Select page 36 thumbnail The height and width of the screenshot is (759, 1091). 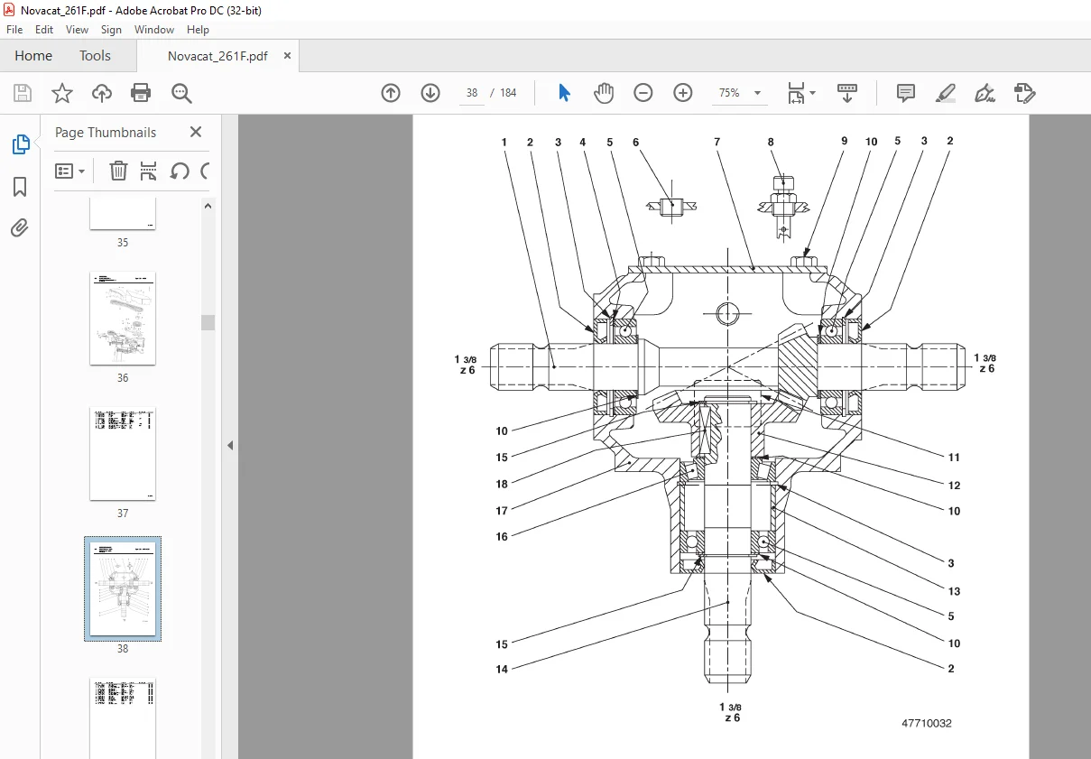(x=123, y=319)
